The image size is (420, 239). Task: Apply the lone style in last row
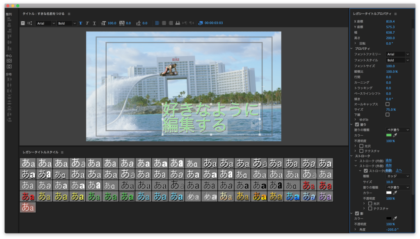click(28, 207)
